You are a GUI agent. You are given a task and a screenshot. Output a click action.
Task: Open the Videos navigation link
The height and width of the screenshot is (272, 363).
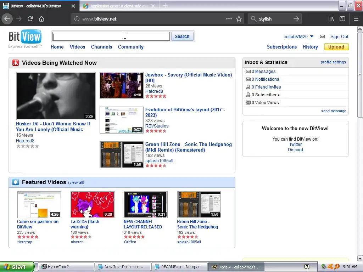pos(77,47)
